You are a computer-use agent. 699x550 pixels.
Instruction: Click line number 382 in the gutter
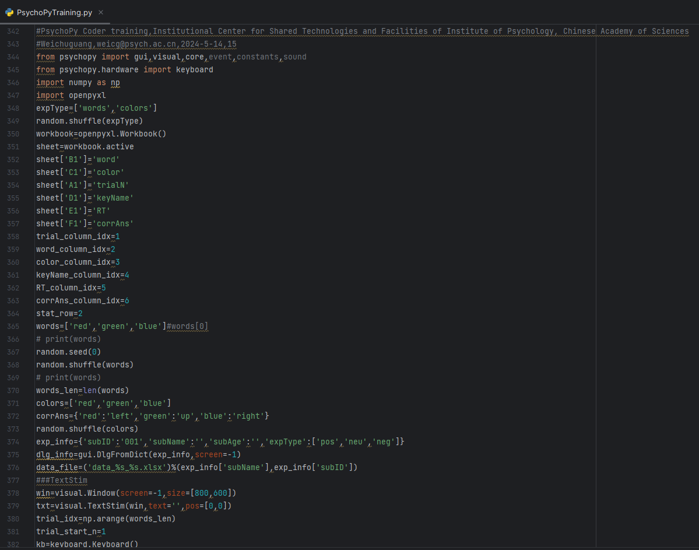(14, 544)
